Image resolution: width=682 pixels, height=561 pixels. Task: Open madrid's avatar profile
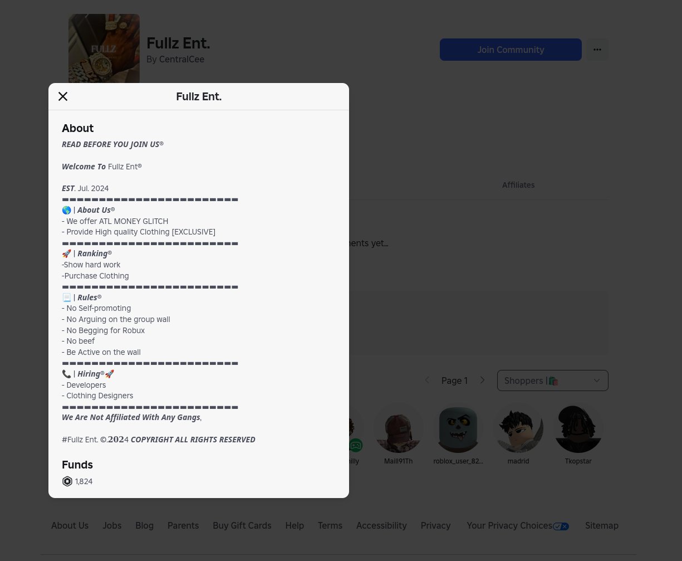point(518,428)
